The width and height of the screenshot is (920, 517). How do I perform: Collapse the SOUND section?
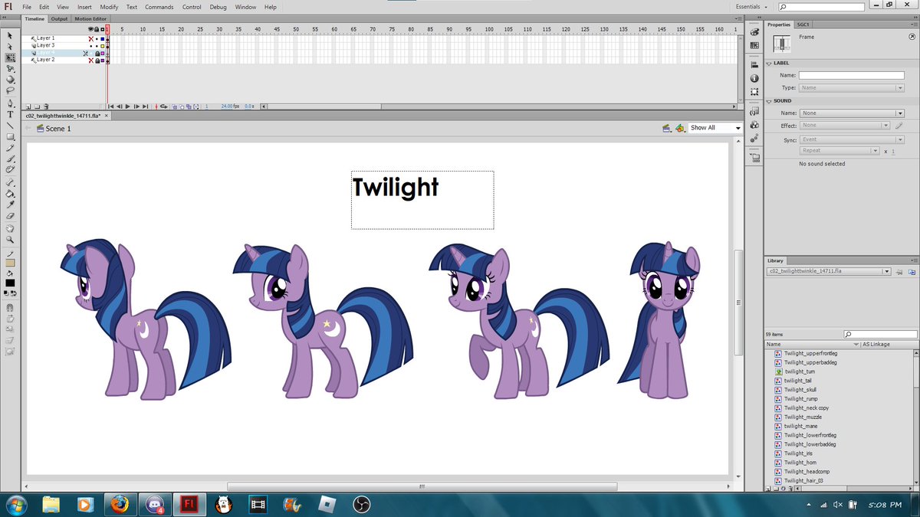pos(769,101)
